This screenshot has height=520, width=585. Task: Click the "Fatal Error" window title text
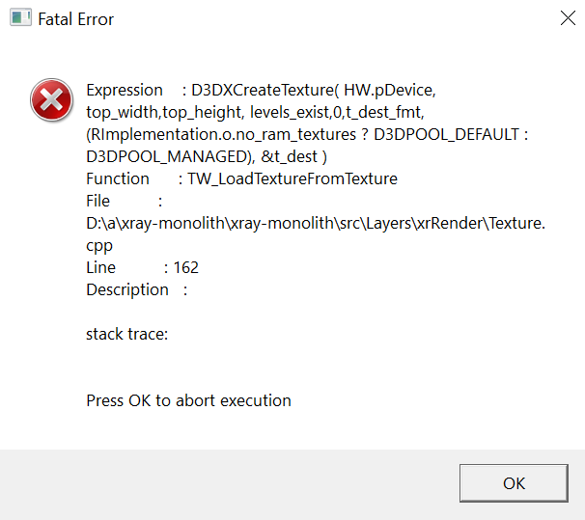click(x=75, y=19)
